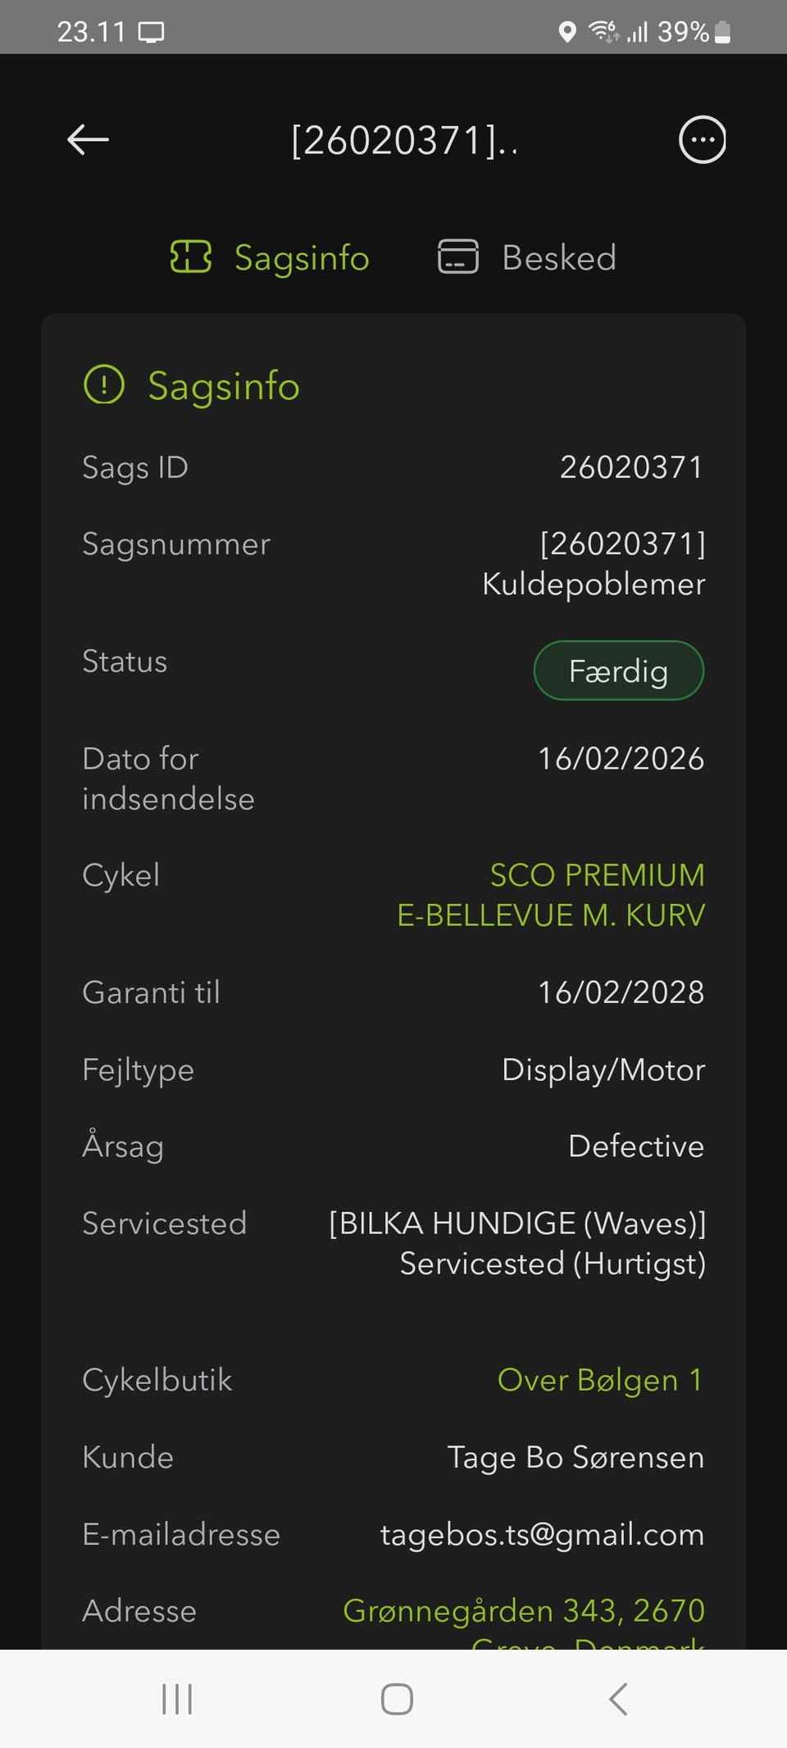The image size is (787, 1748).
Task: Tap the battery indicator in status bar
Action: (722, 32)
